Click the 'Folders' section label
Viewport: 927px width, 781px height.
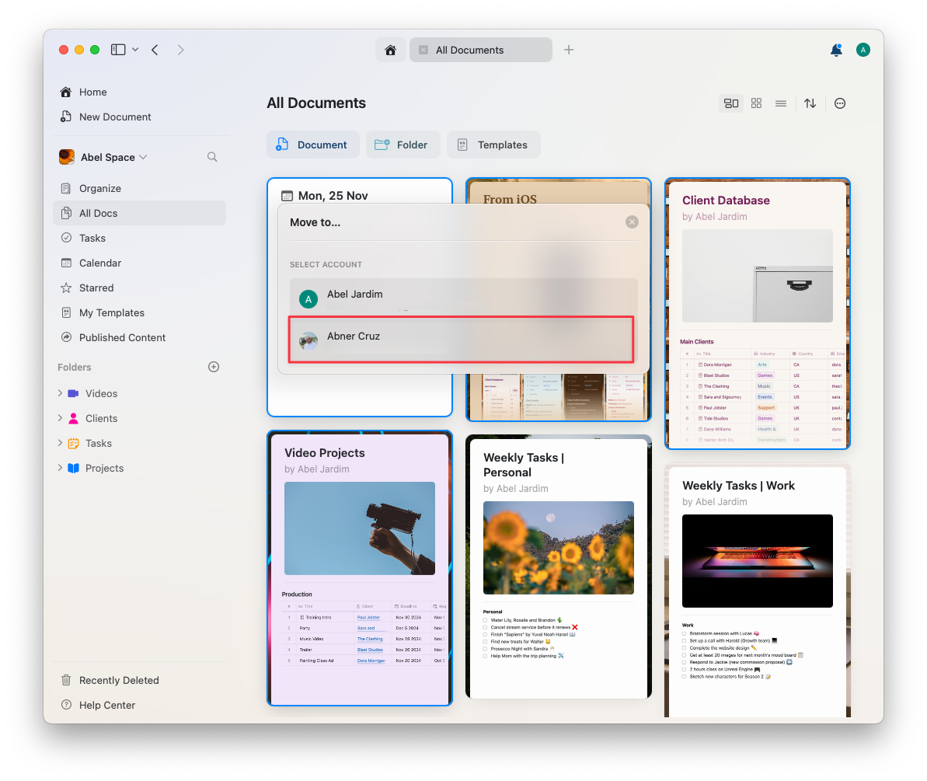[x=75, y=367]
